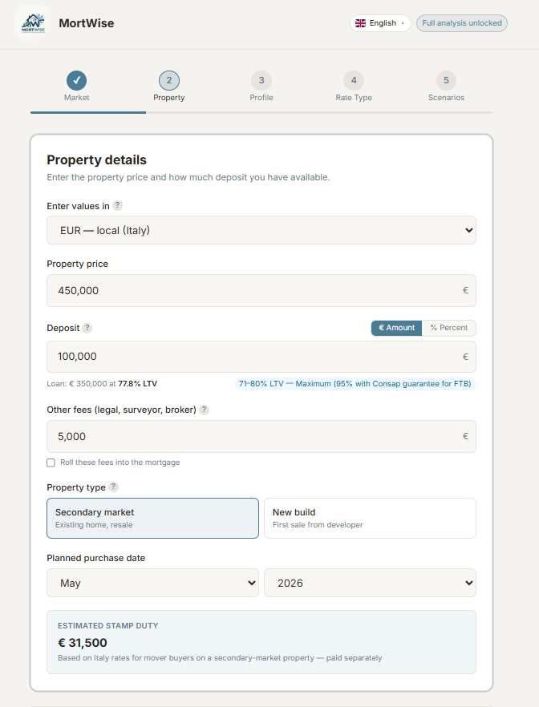Open the English language selector
The image size is (539, 707).
(380, 23)
